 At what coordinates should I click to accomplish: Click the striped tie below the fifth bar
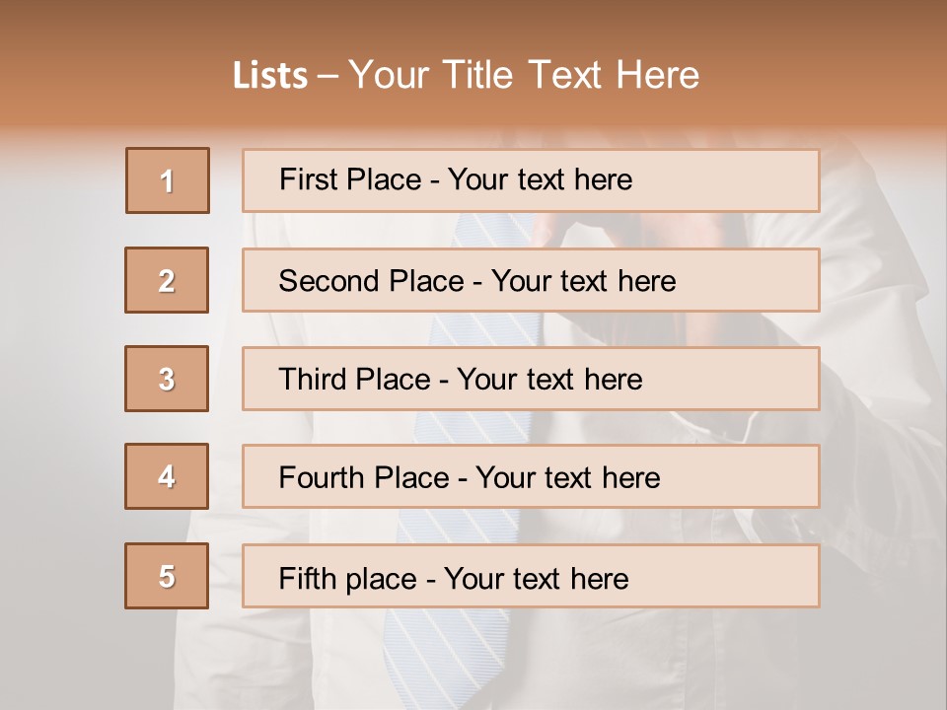point(444,658)
